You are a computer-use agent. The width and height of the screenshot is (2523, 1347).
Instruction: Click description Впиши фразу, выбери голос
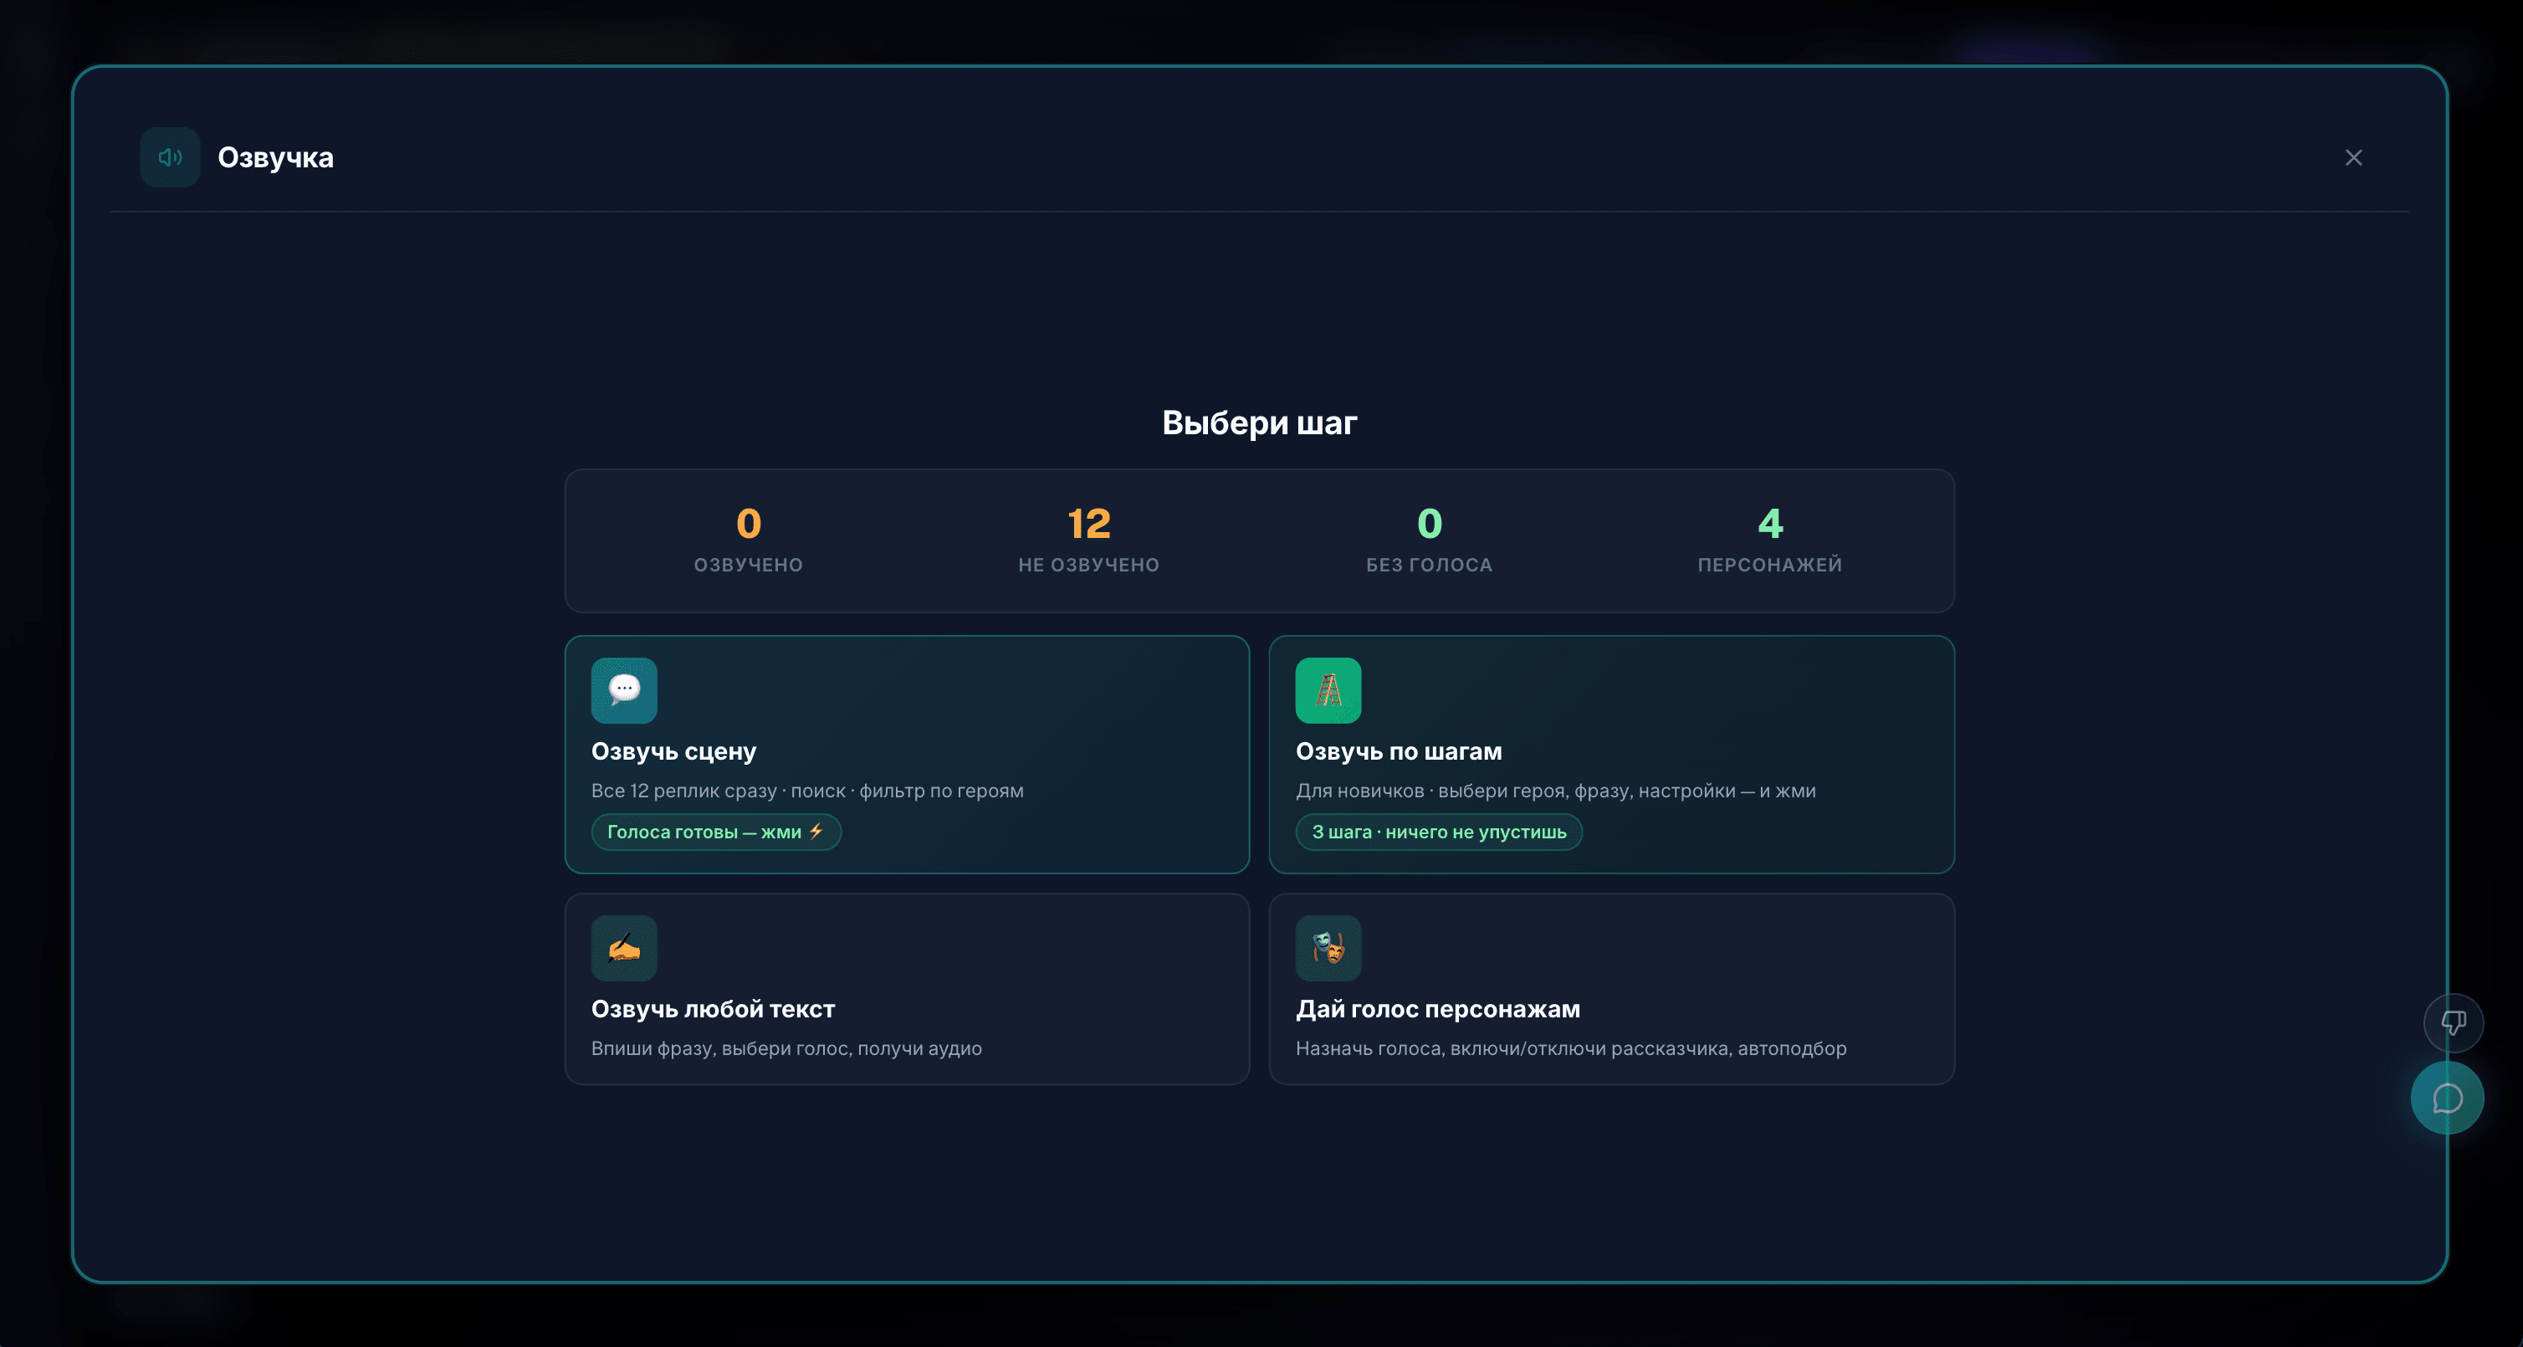coord(786,1048)
